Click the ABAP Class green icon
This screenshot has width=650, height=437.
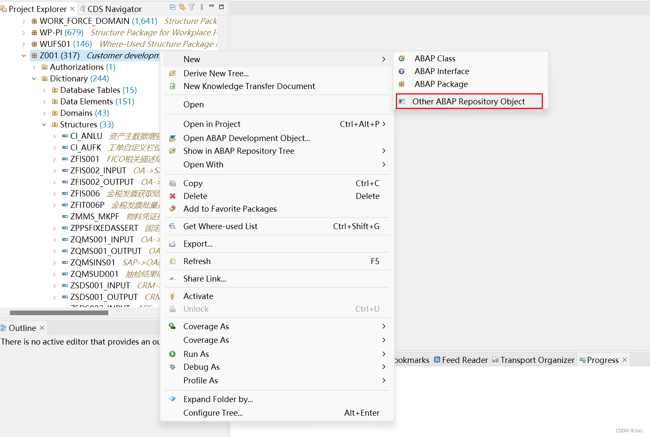tap(402, 58)
